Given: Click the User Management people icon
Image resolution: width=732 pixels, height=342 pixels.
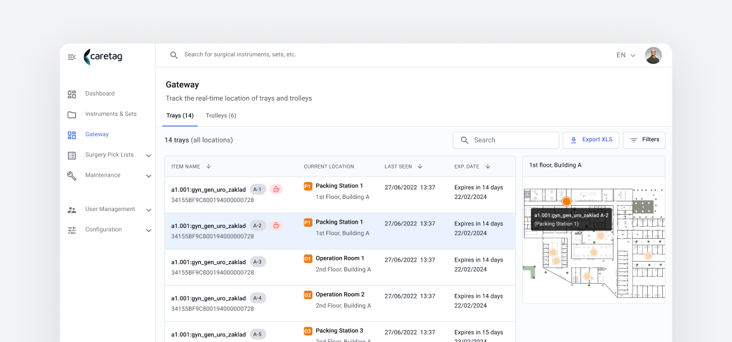Looking at the screenshot, I should (72, 210).
